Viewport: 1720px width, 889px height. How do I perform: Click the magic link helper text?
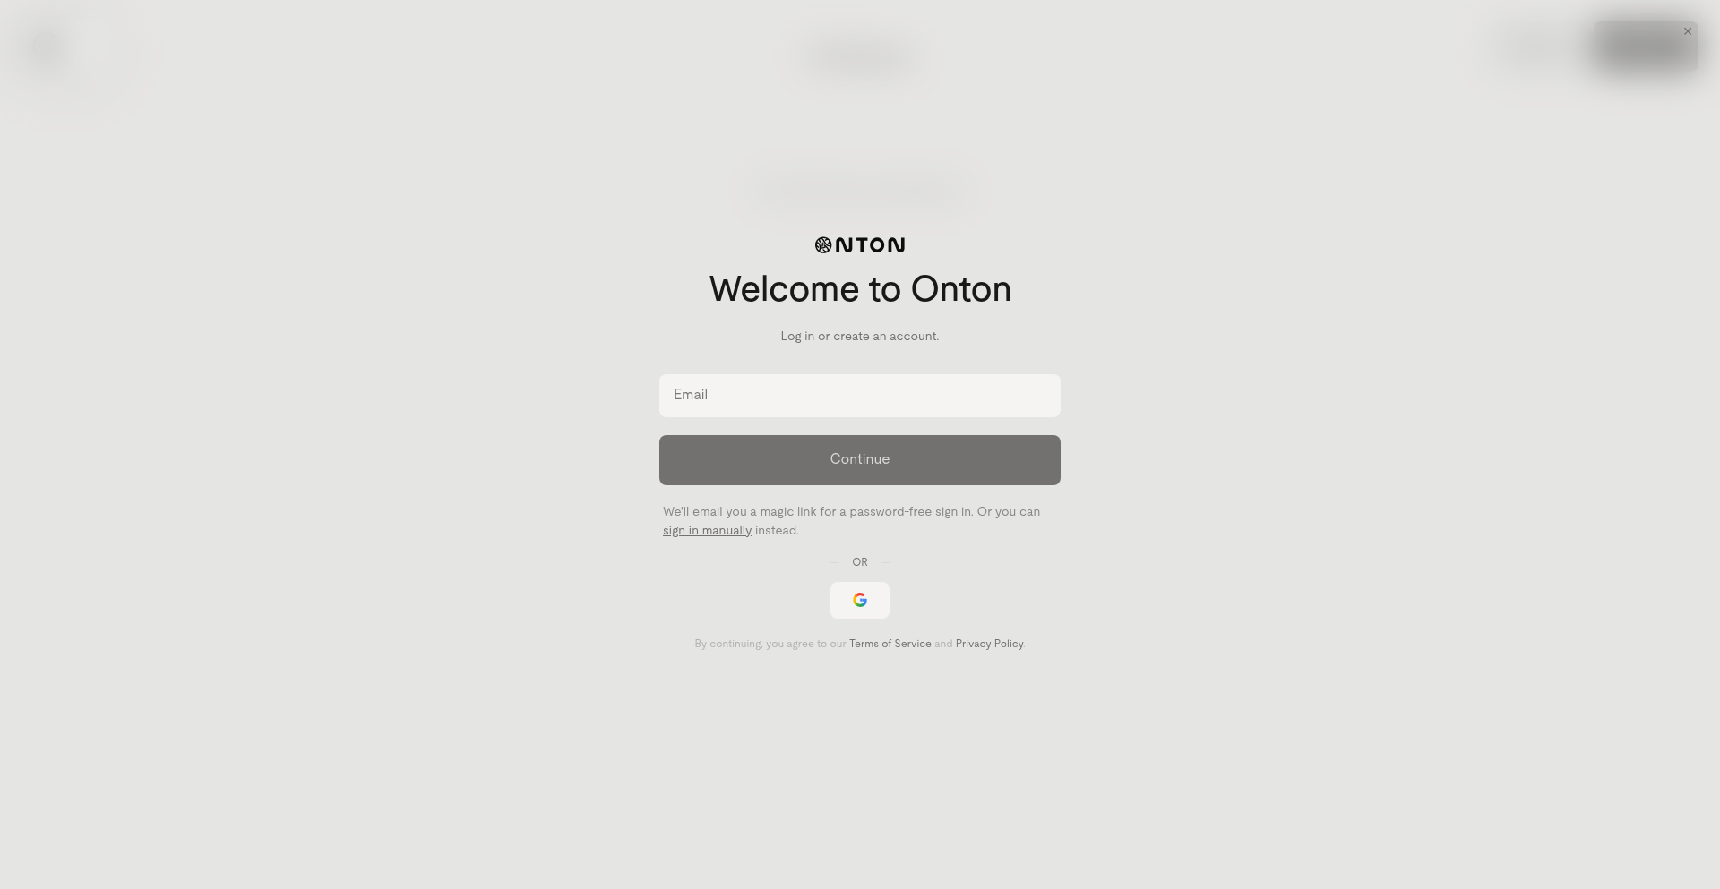point(851,521)
